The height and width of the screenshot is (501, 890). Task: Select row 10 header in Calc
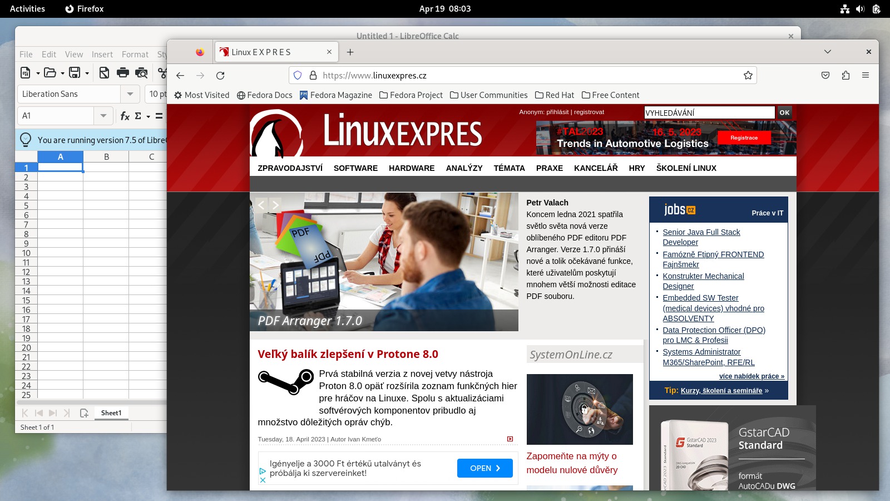[26, 253]
